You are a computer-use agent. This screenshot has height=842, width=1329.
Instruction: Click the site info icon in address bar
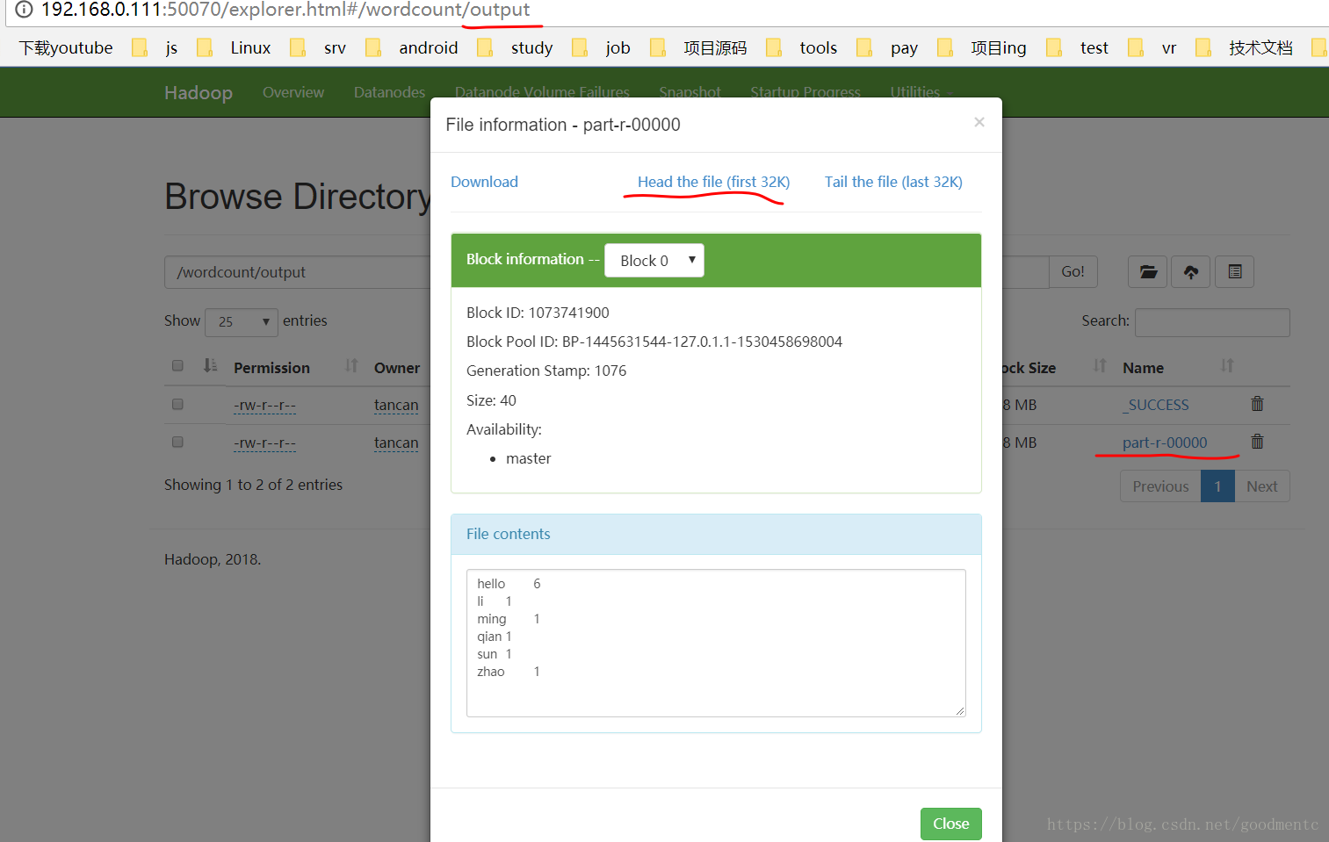coord(24,10)
